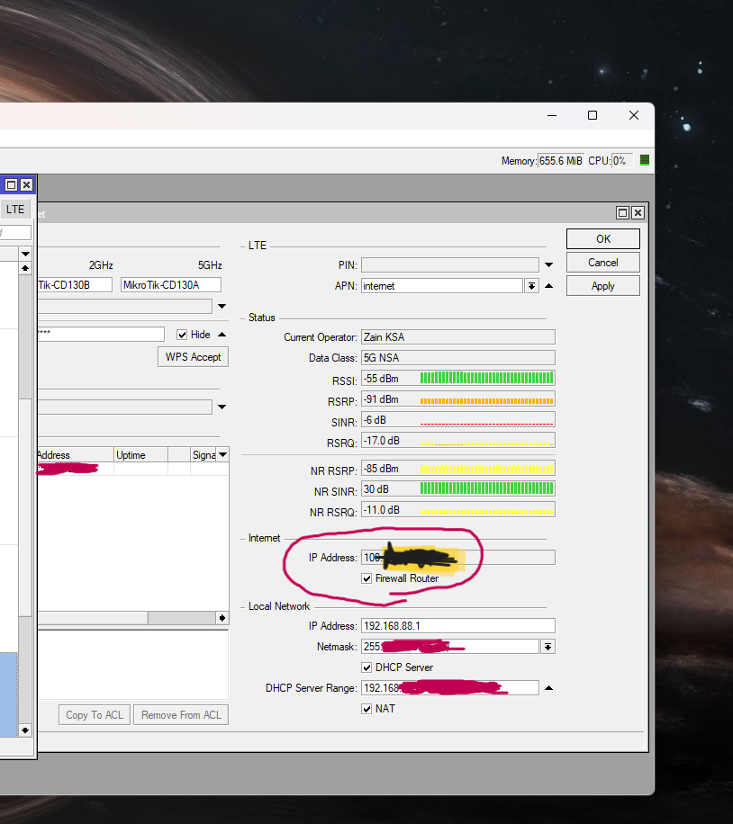Click the Signal column header

[x=204, y=454]
